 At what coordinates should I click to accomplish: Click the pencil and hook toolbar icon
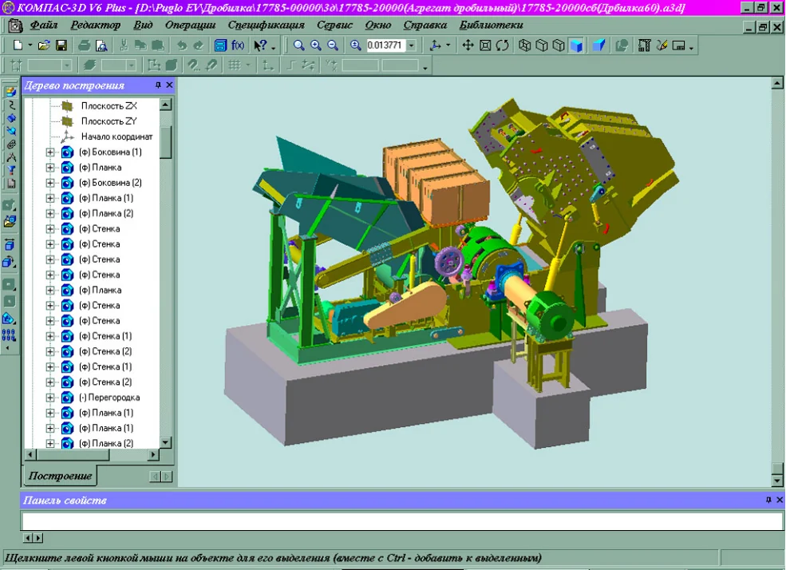pyautogui.click(x=662, y=46)
